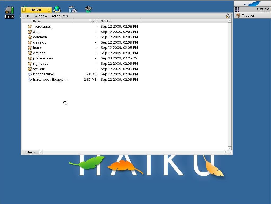Click the Haiku window title tab
The image size is (271, 204).
(36, 10)
